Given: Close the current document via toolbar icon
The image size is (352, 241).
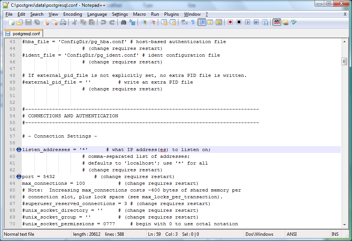Looking at the screenshot, I should click(x=46, y=22).
